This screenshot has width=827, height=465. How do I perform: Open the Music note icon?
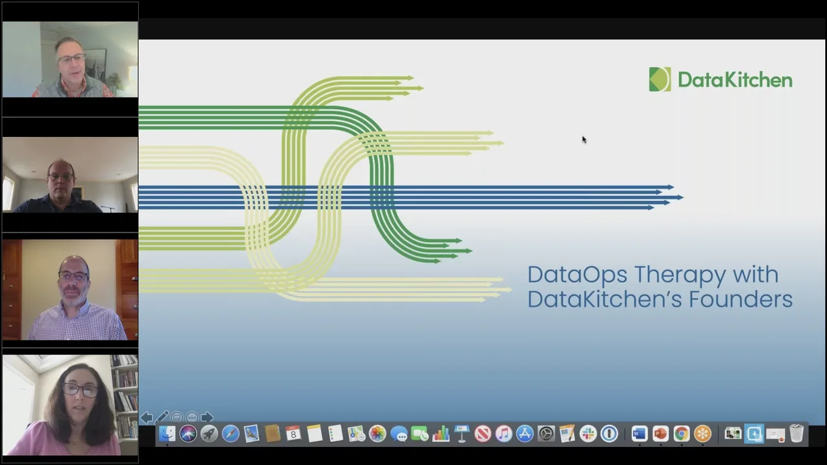504,434
